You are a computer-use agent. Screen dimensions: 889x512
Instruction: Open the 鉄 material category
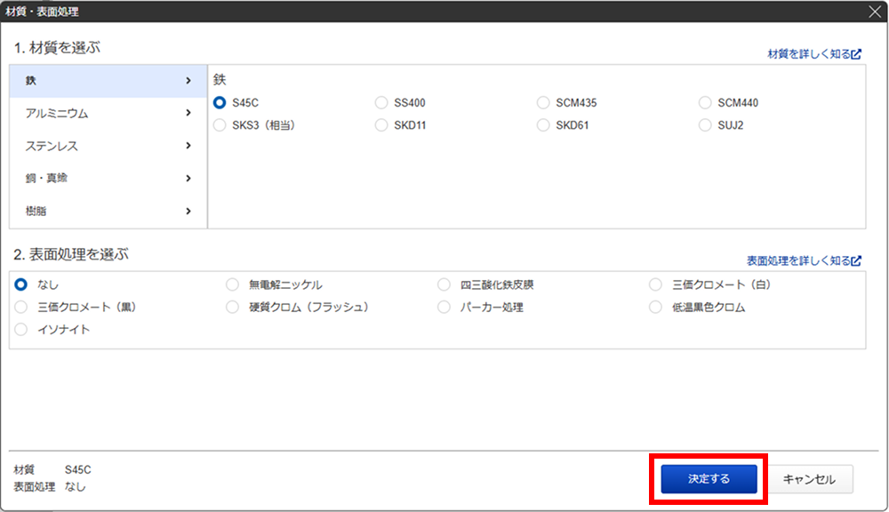[108, 81]
